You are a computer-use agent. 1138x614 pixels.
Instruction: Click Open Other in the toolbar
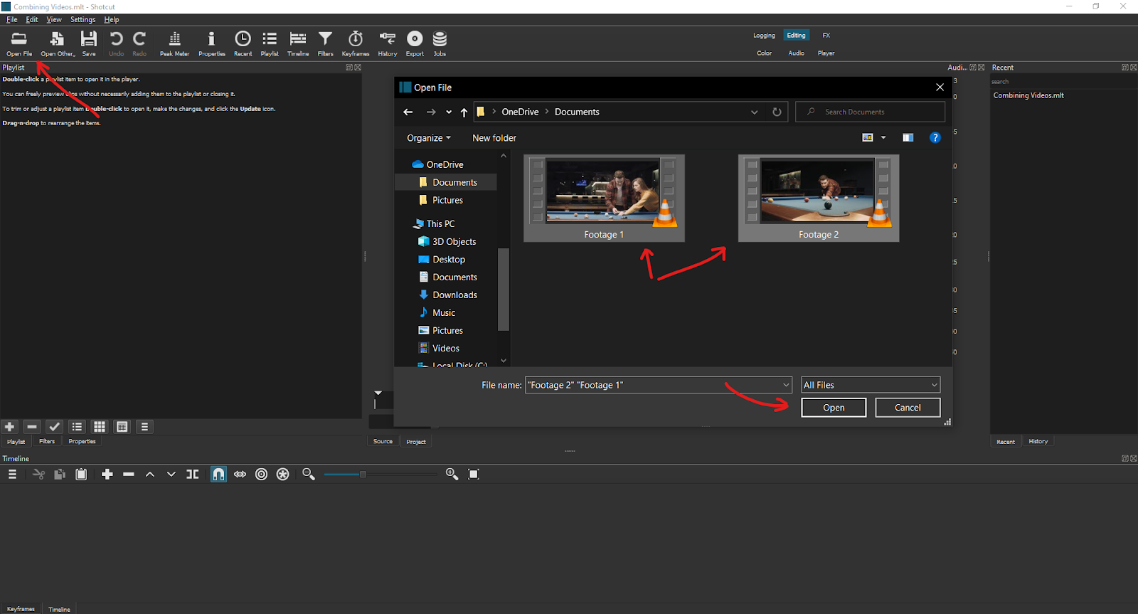[x=57, y=43]
